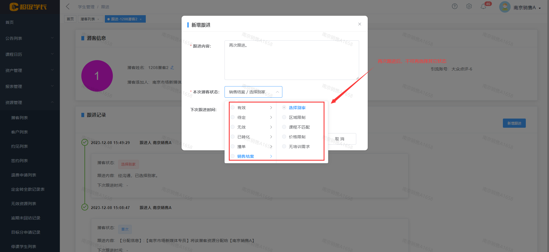This screenshot has height=252, width=549.
Task: Click the user avatar in top bar
Action: coord(505,7)
